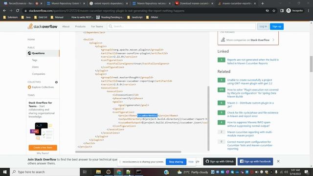Reload the page with the refresh icon
Viewport: 313px width, 176px height.
(18, 11)
